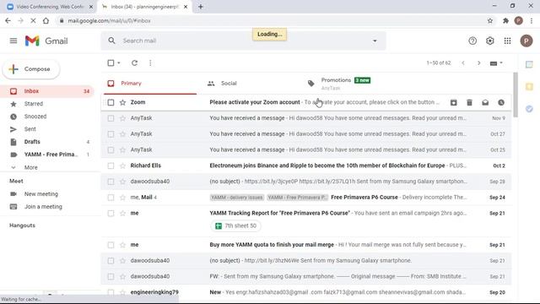Click the search magnifier icon

pyautogui.click(x=111, y=41)
